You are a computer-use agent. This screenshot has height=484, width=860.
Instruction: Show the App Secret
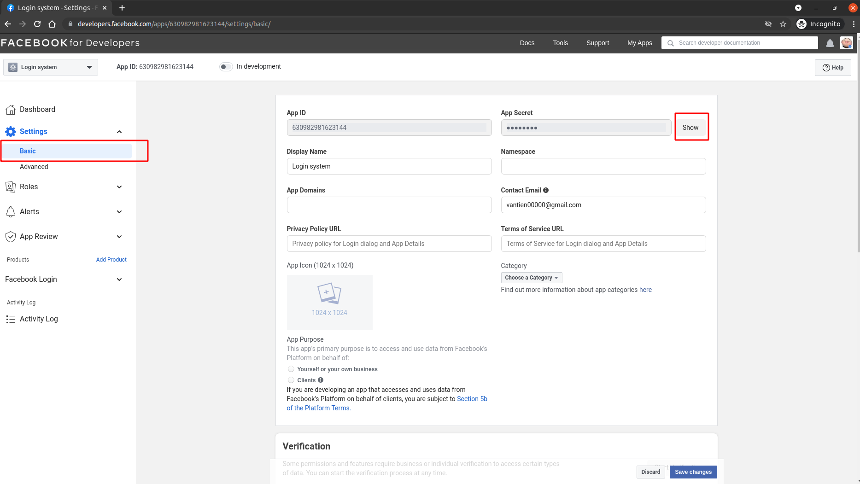[x=690, y=128]
